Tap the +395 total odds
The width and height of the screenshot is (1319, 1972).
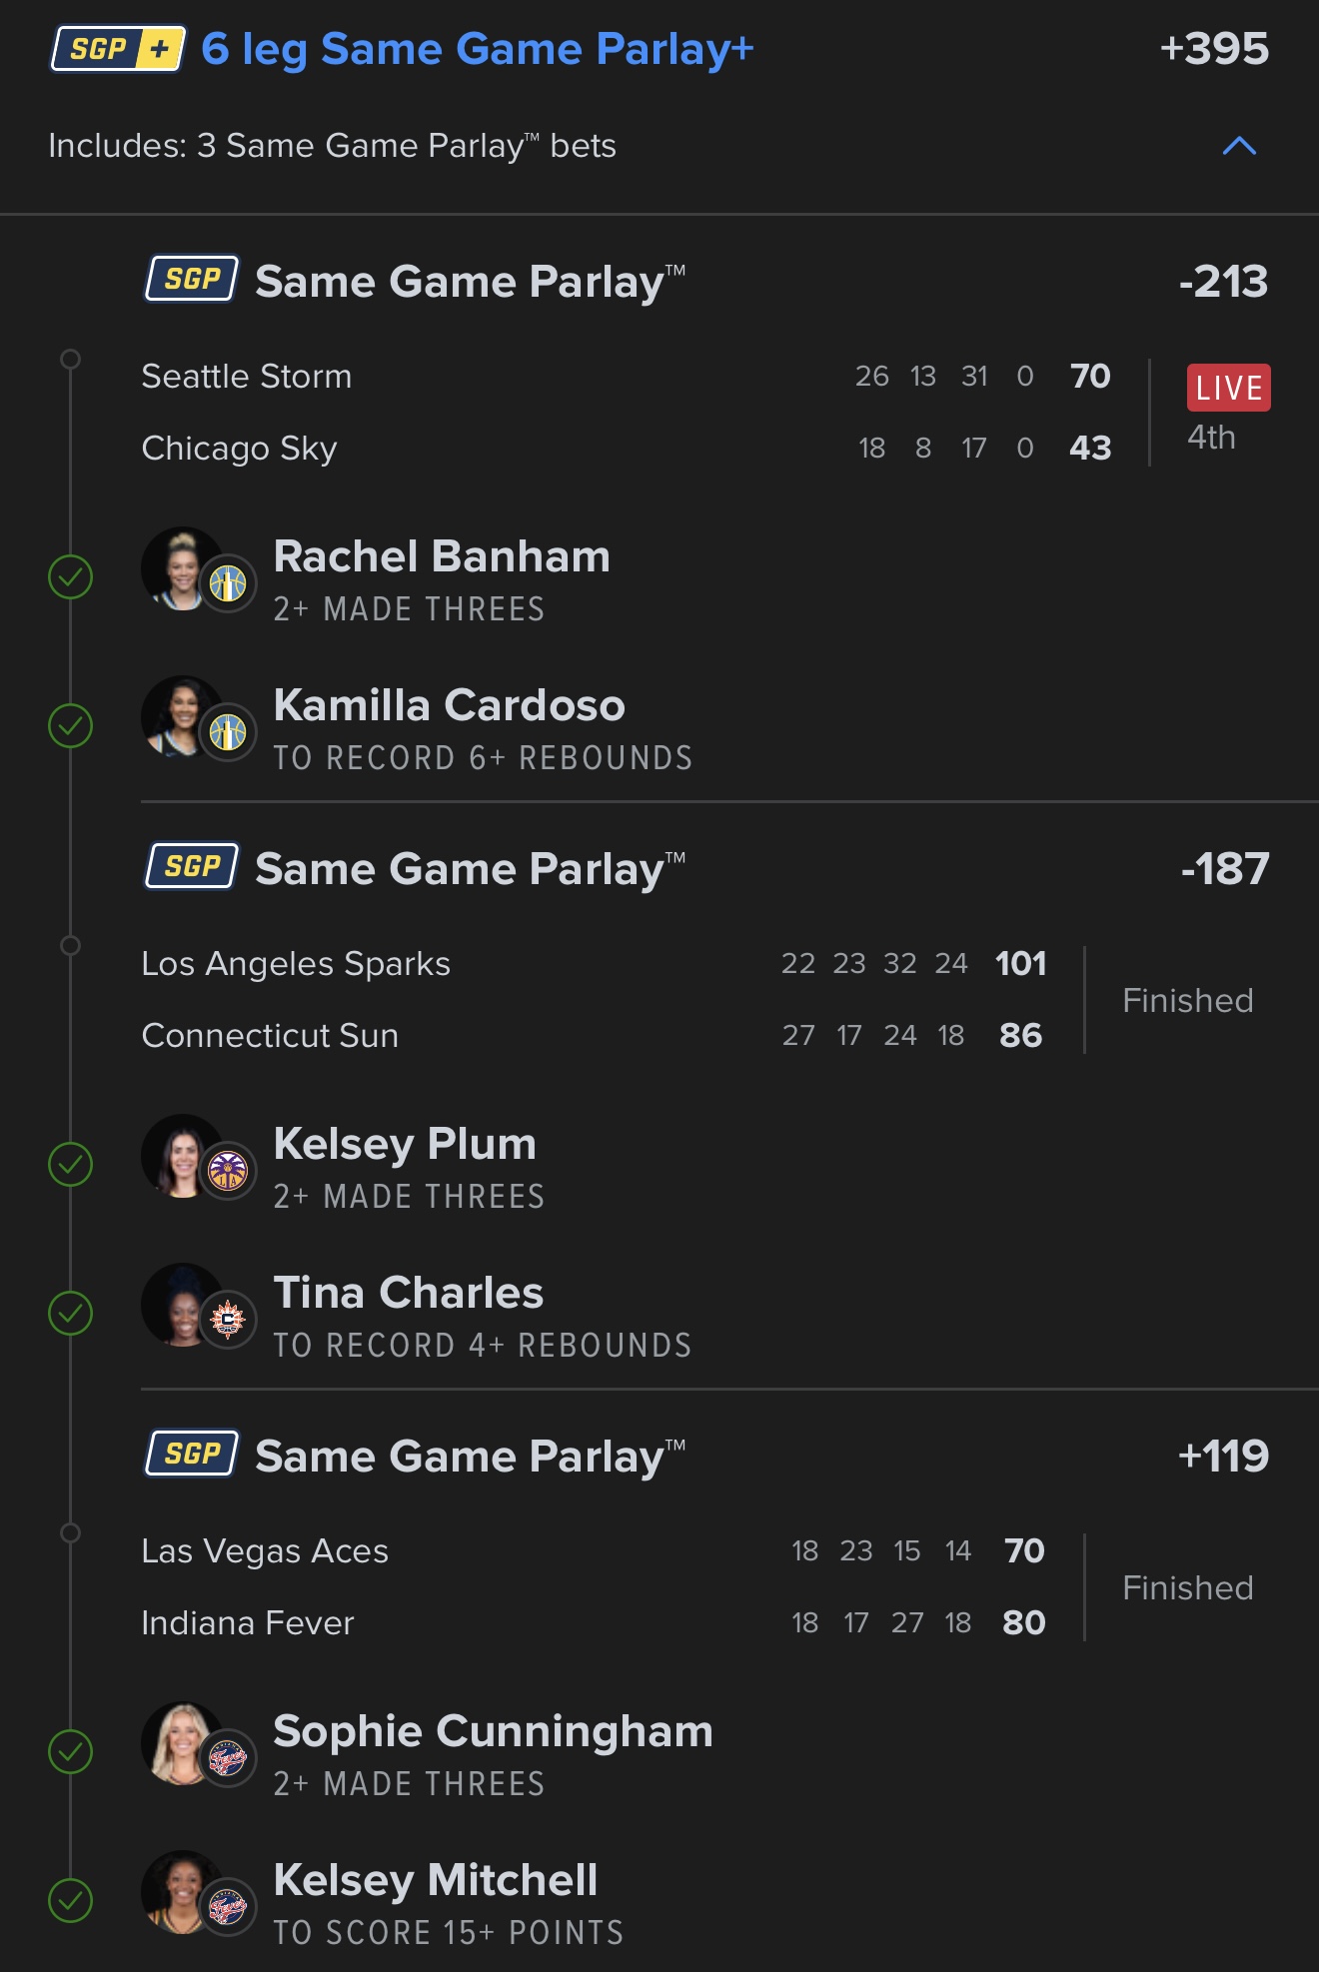pos(1214,49)
